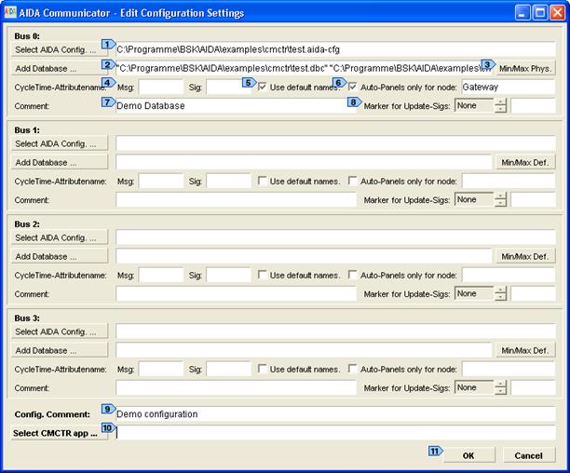This screenshot has width=570, height=473.
Task: Click Bus 1 Msg attribute name field
Action: tap(161, 182)
